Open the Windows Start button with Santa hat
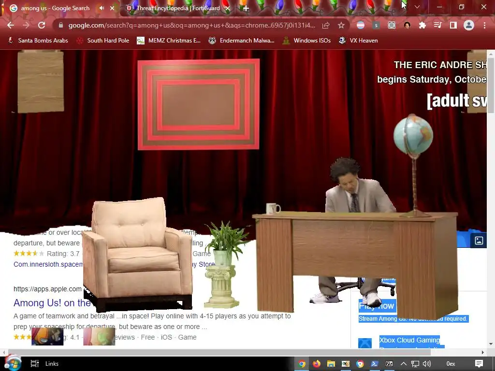 click(x=12, y=363)
